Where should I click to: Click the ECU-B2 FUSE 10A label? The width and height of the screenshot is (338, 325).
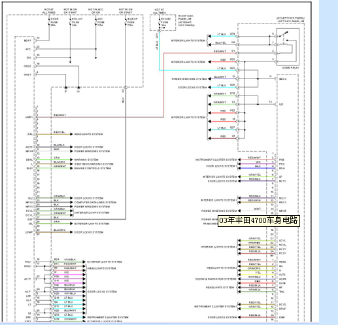(165, 22)
